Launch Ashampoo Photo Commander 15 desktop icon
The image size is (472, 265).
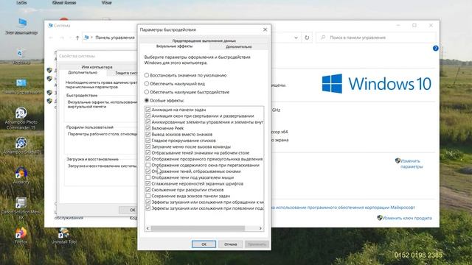point(21,119)
